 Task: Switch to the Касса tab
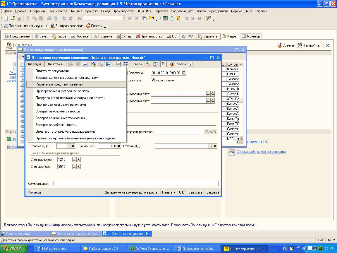(x=59, y=36)
